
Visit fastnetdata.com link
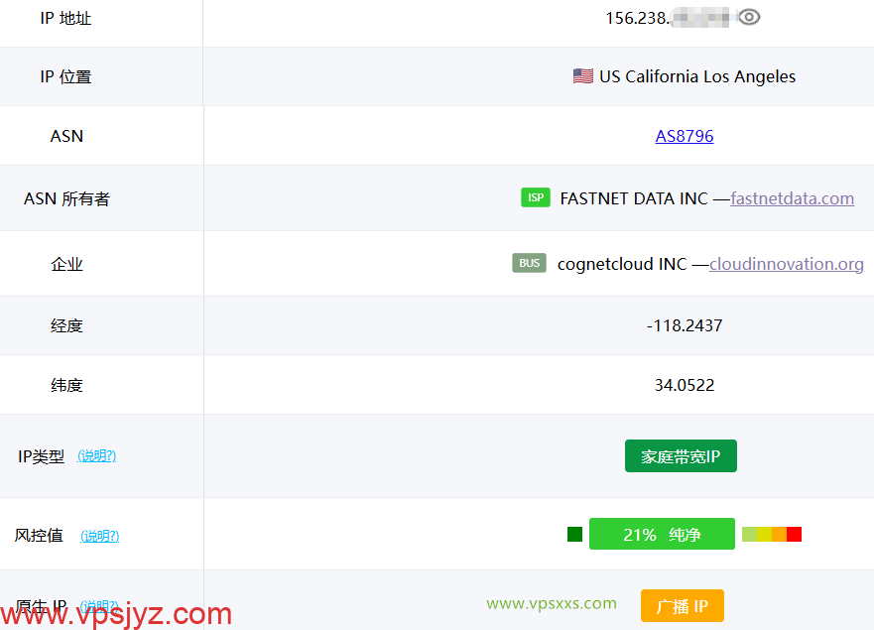coord(792,198)
